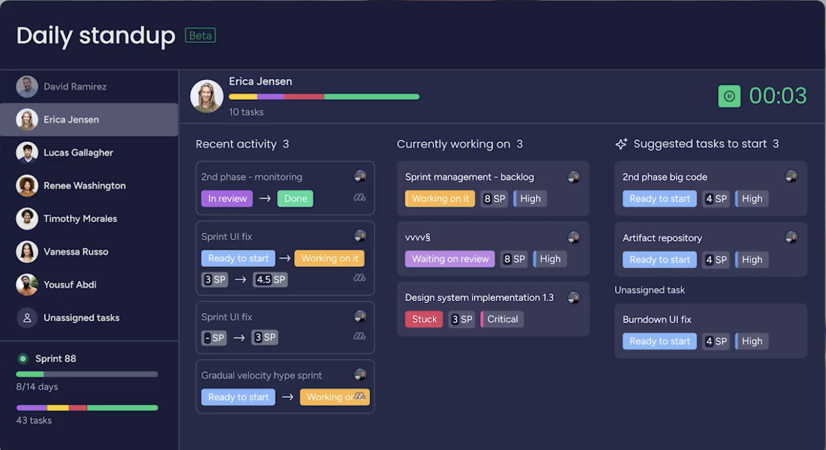Click the Sprint 88 green status indicator
Viewport: 826px width, 450px height.
pos(23,359)
